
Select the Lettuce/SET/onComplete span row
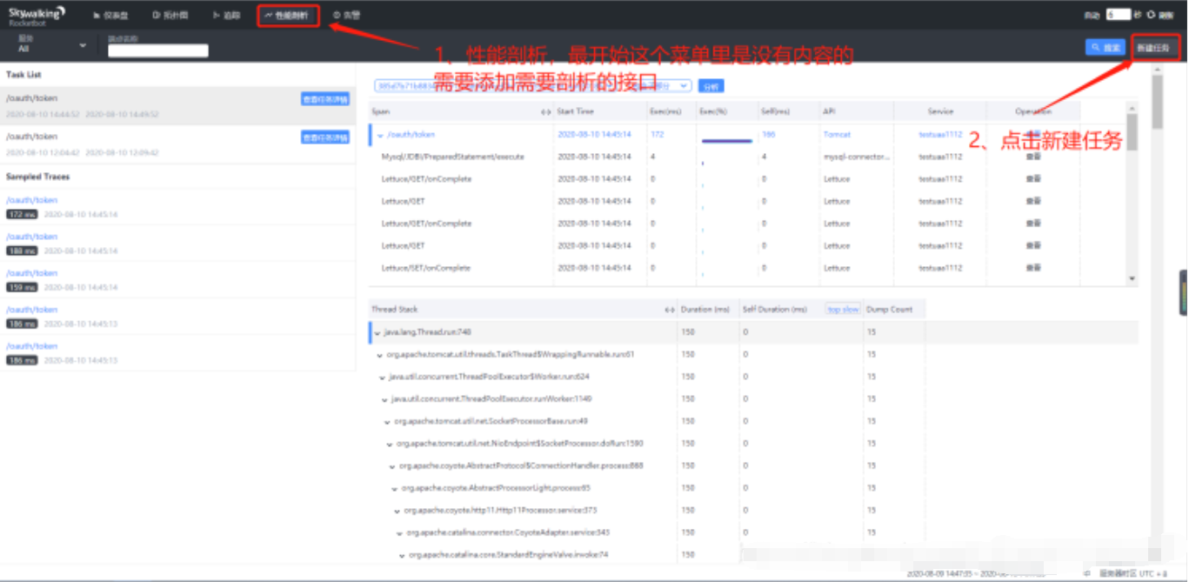click(x=752, y=268)
